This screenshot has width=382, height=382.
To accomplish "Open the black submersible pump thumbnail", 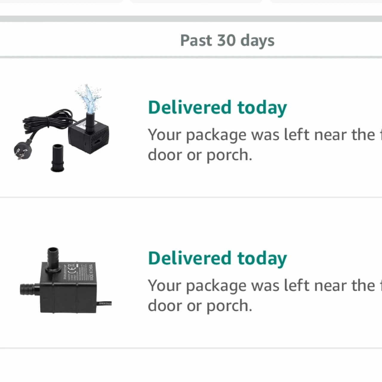I will tap(66, 280).
